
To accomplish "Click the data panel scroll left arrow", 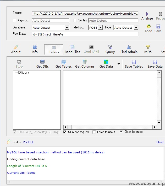I will [65, 127].
